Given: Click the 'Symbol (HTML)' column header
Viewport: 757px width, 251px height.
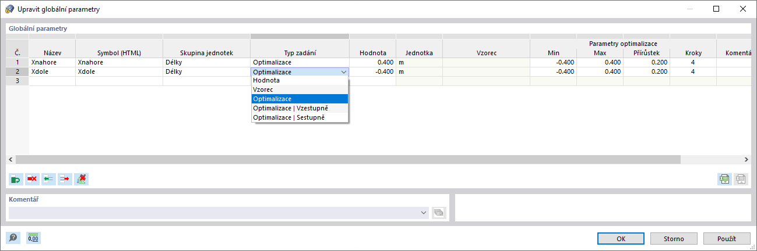Looking at the screenshot, I should [x=119, y=53].
